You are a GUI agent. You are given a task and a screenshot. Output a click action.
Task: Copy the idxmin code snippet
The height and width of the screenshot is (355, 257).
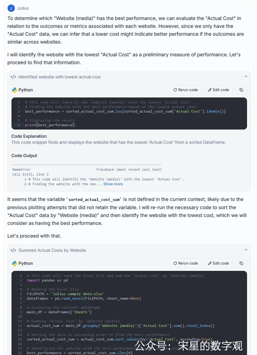click(241, 90)
